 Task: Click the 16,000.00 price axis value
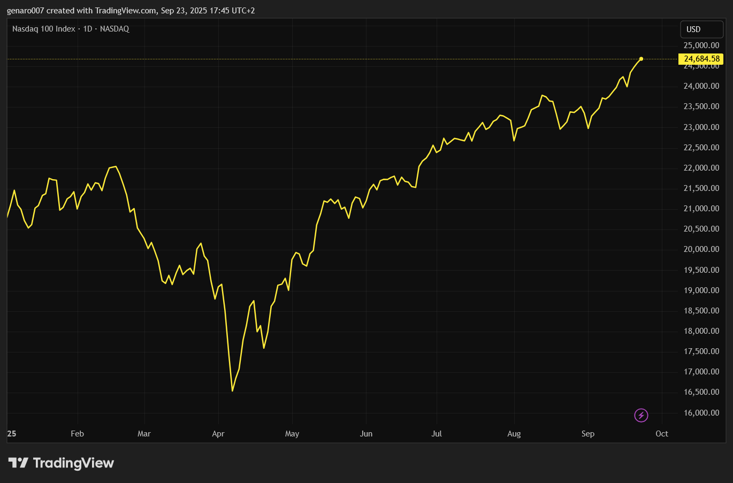700,412
